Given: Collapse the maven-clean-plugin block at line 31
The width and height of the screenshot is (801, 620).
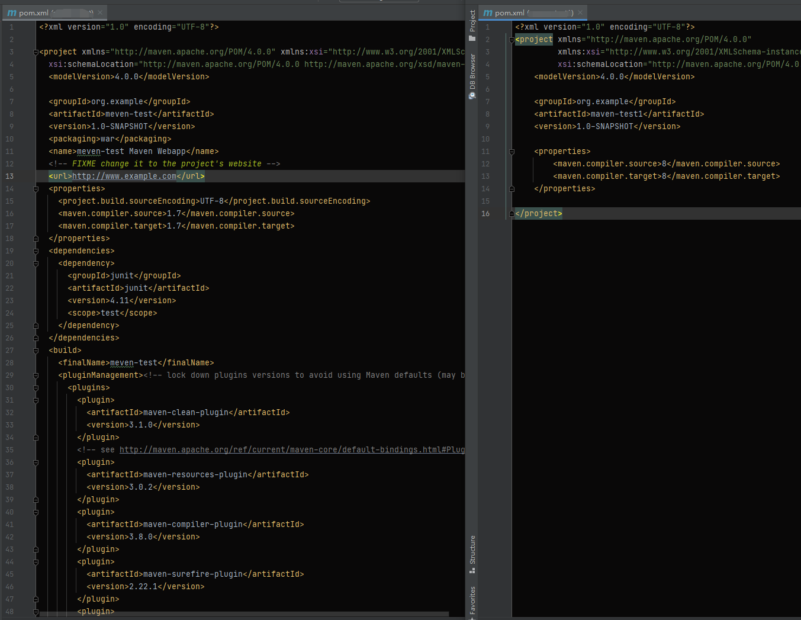Looking at the screenshot, I should click(36, 400).
